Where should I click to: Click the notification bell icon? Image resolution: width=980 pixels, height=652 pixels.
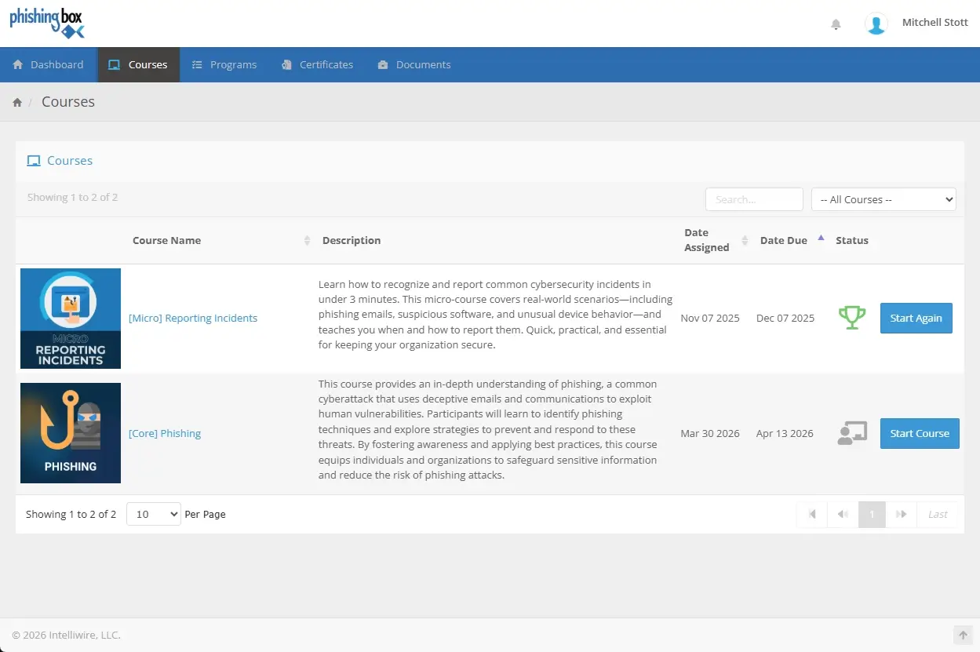click(836, 24)
